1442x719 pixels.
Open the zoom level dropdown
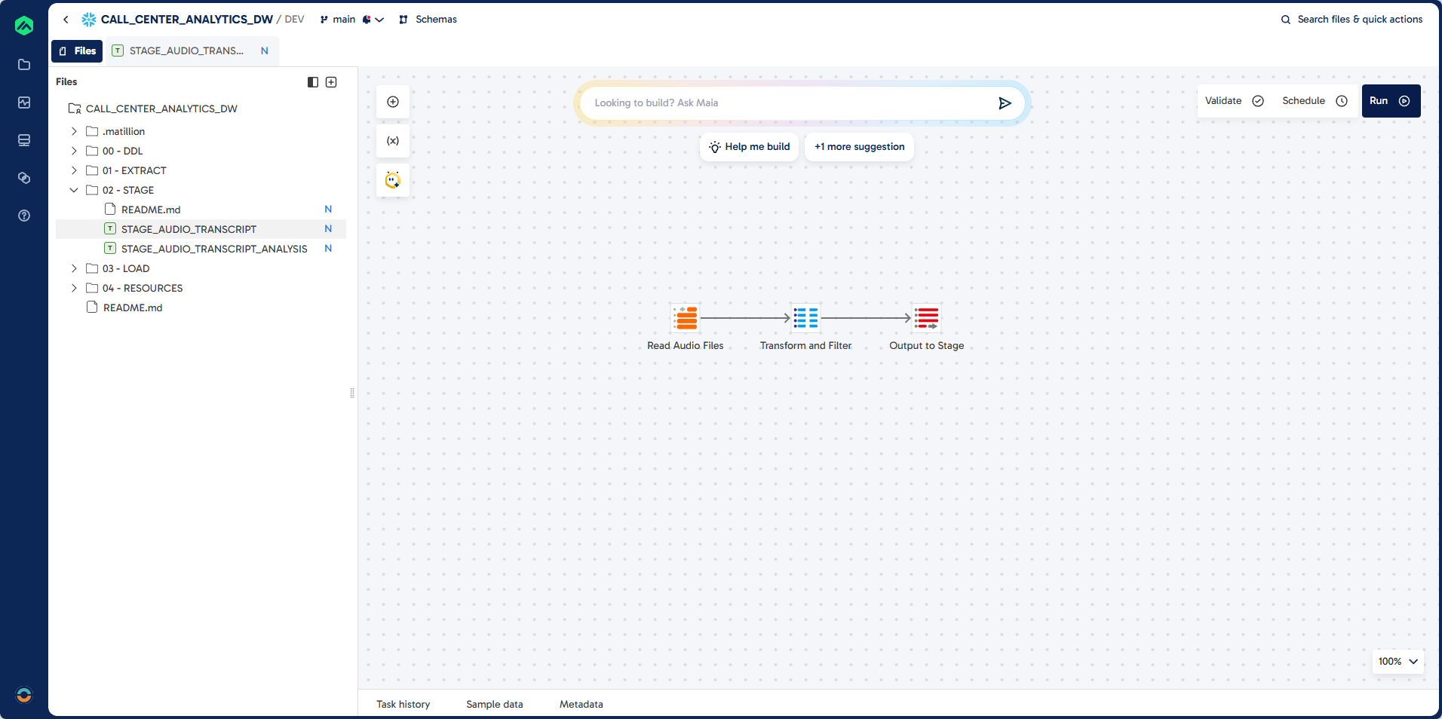tap(1397, 661)
